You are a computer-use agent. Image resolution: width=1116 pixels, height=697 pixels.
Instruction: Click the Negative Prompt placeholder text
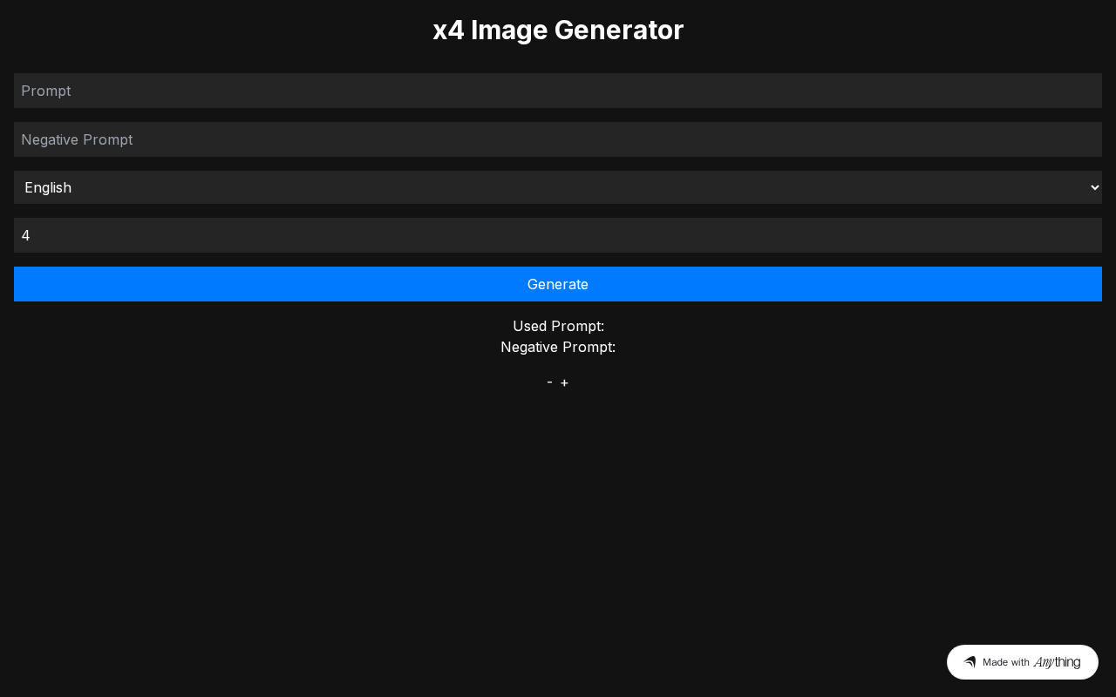tap(77, 139)
